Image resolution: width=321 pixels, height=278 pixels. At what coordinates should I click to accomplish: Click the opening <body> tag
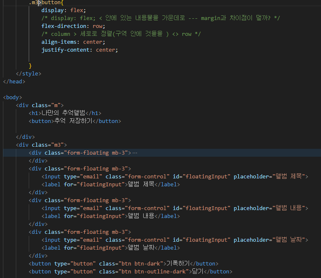(12, 98)
